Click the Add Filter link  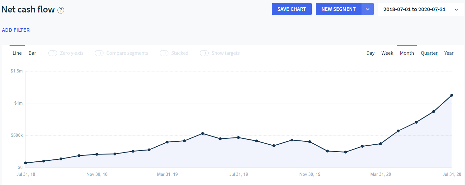(x=16, y=30)
